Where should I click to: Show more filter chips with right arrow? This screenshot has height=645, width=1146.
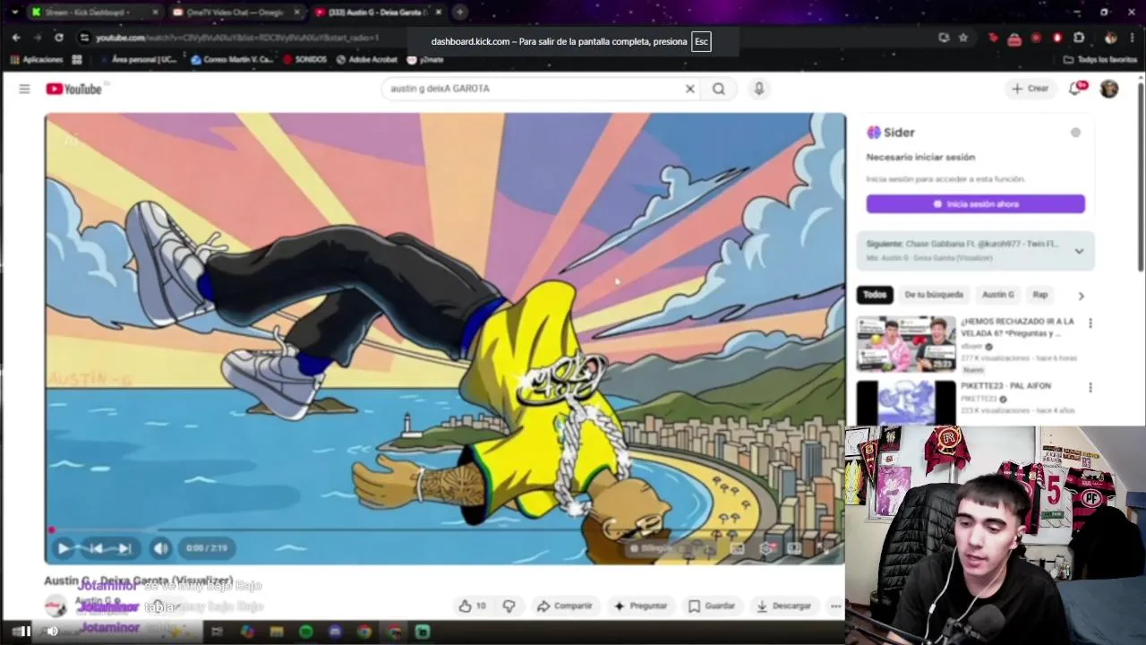coord(1081,296)
